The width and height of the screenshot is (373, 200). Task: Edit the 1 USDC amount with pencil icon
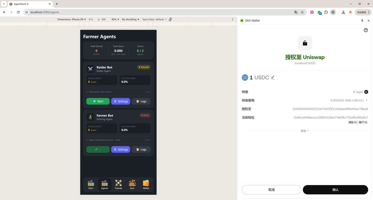point(273,78)
